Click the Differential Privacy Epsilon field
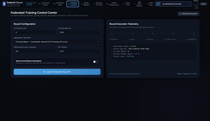The height and width of the screenshot is (121, 210). (x=35, y=51)
